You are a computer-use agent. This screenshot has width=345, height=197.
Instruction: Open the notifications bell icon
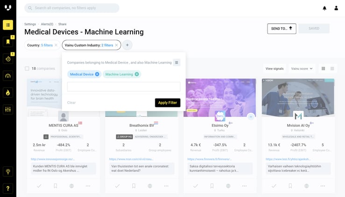324,8
